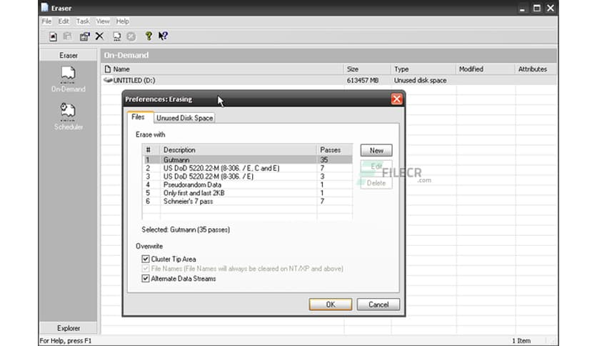This screenshot has width=597, height=346.
Task: Sort methods by Passes column
Action: pyautogui.click(x=335, y=149)
